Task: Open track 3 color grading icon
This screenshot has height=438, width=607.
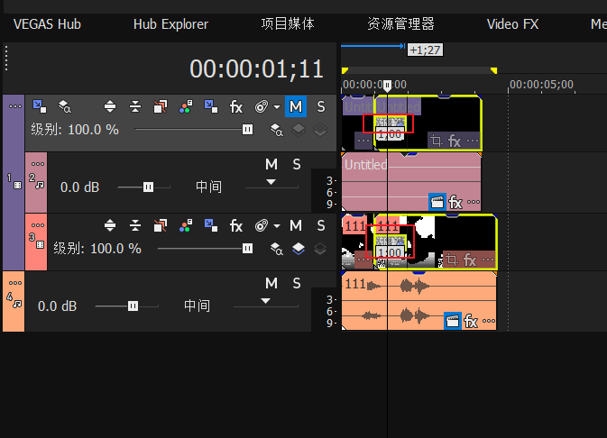Action: pyautogui.click(x=186, y=225)
